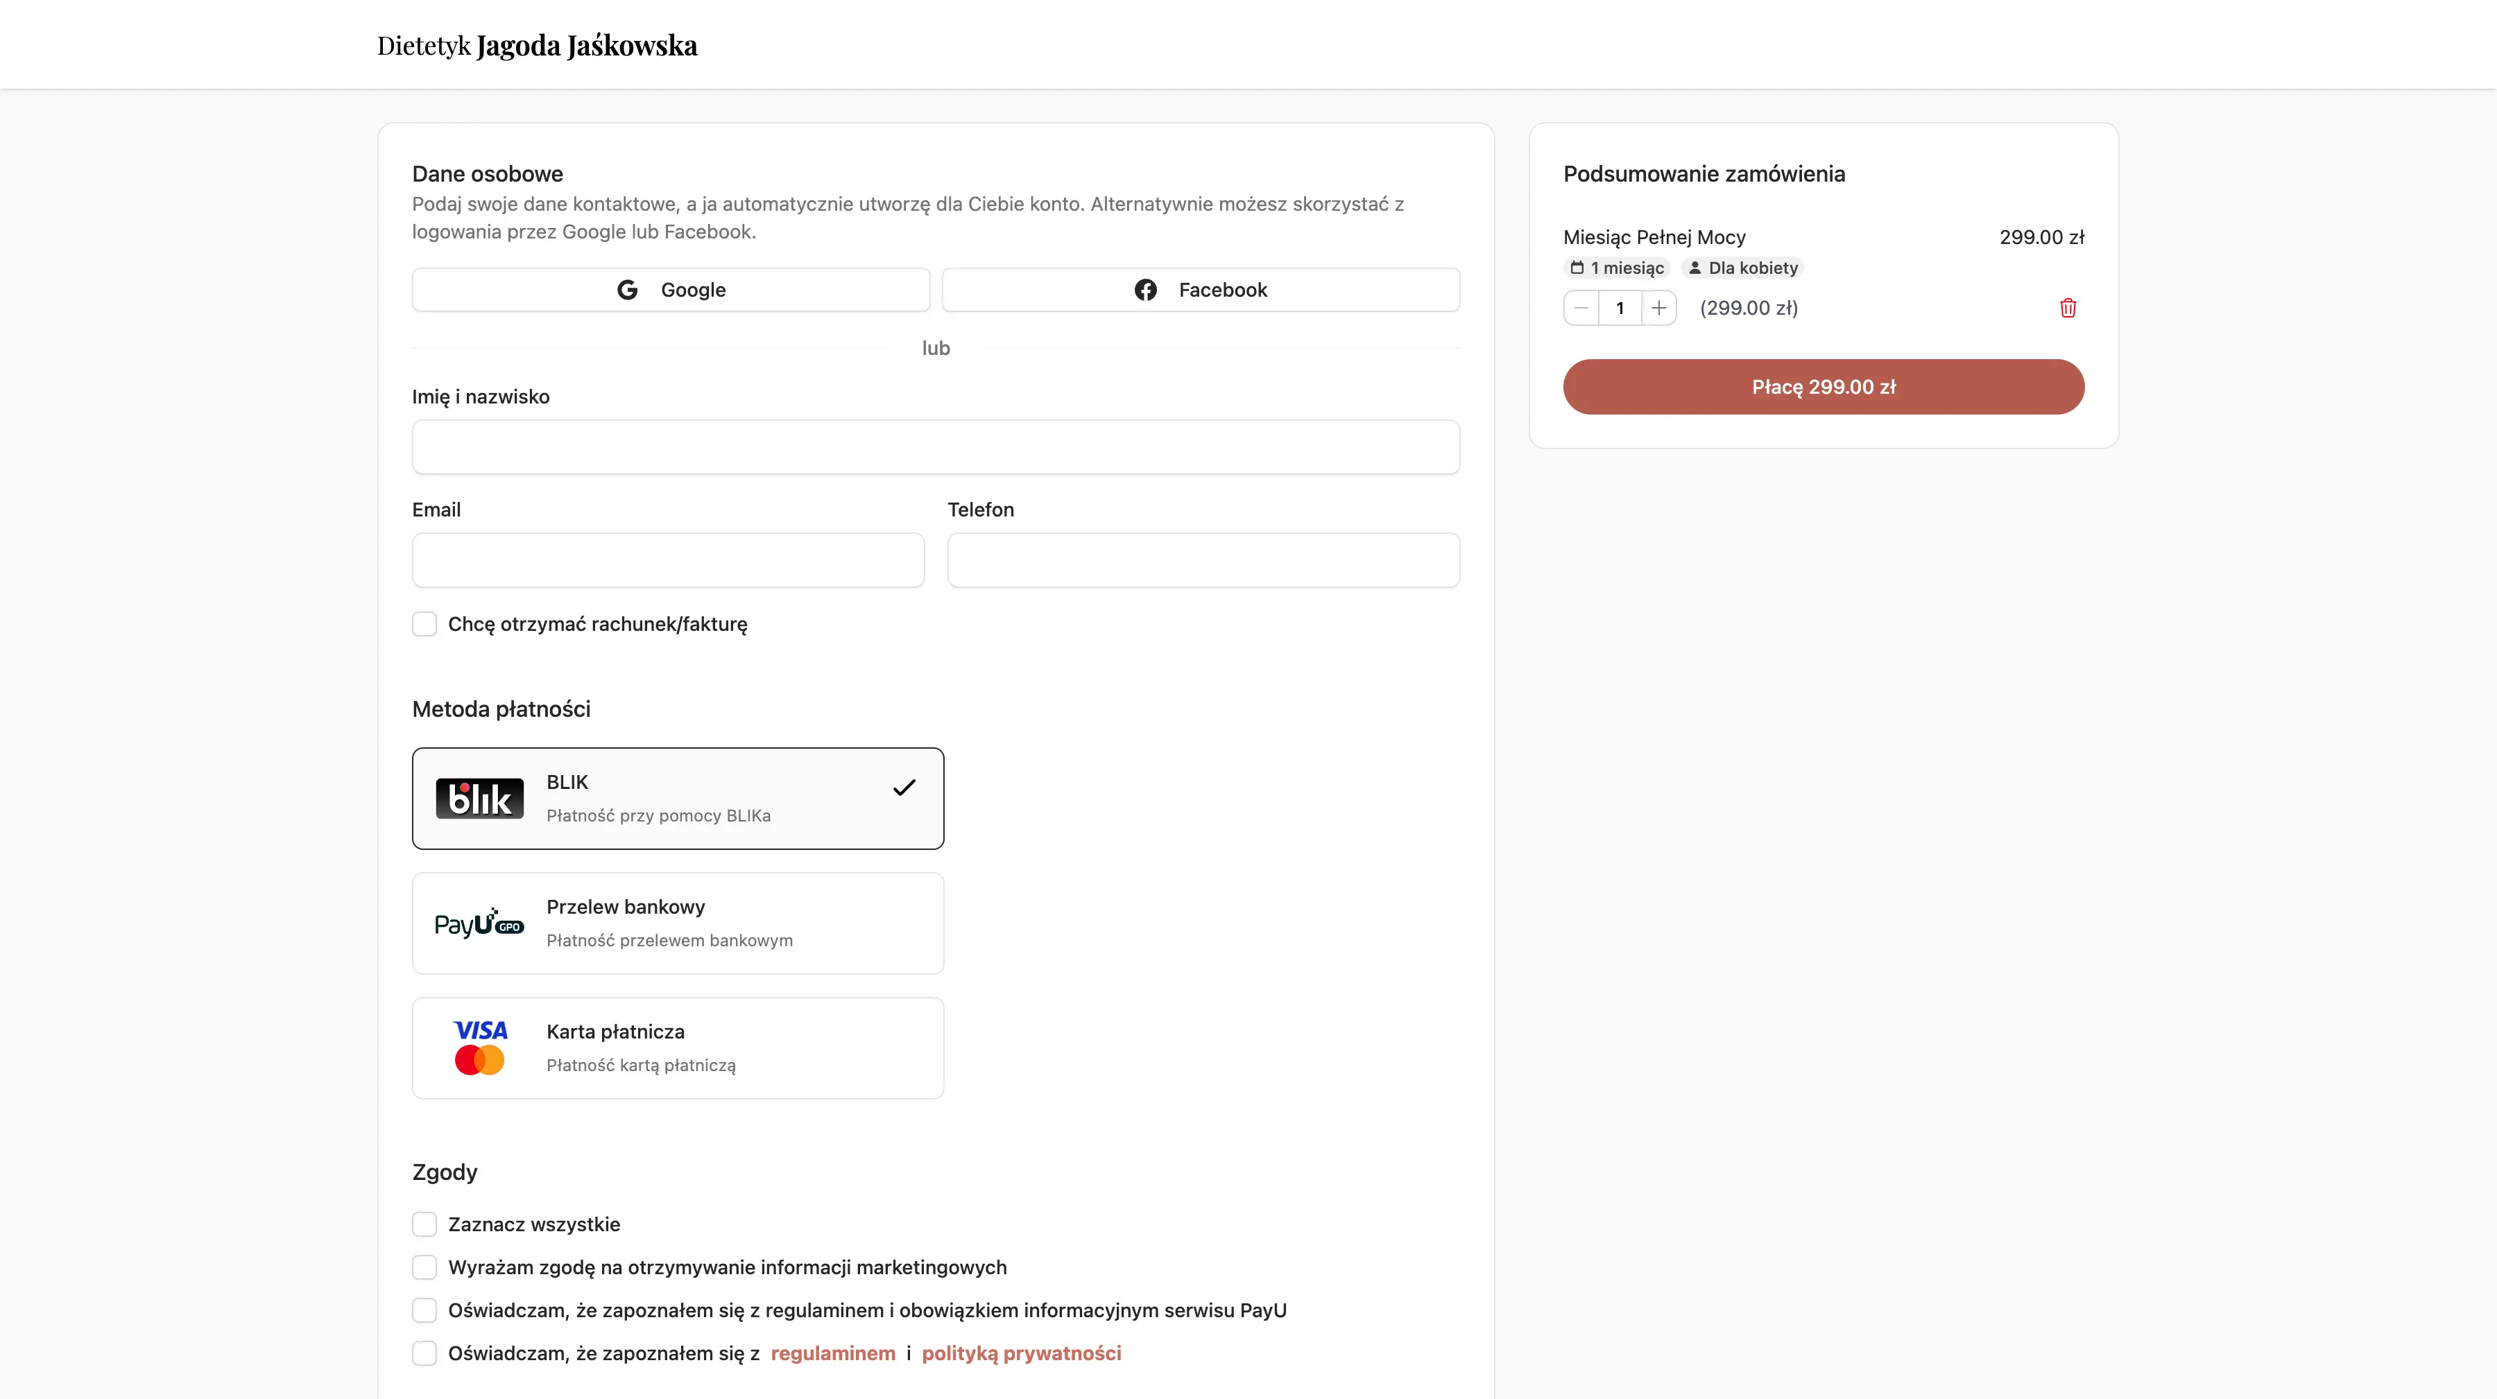Click the Dietetyk Jagoda Jaśkowska logo
The width and height of the screenshot is (2497, 1399).
pos(537,46)
